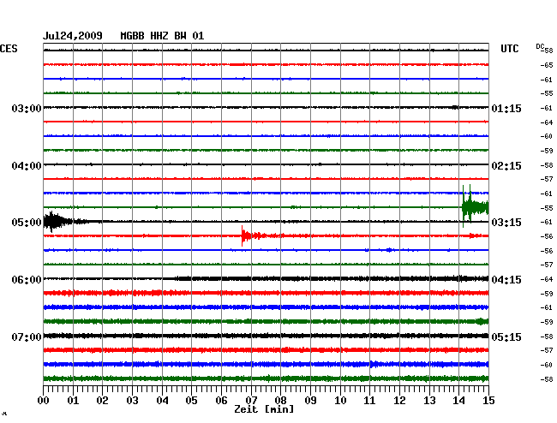The image size is (557, 423).
Task: Click the '00' minute axis tick label
Action: pos(44,401)
